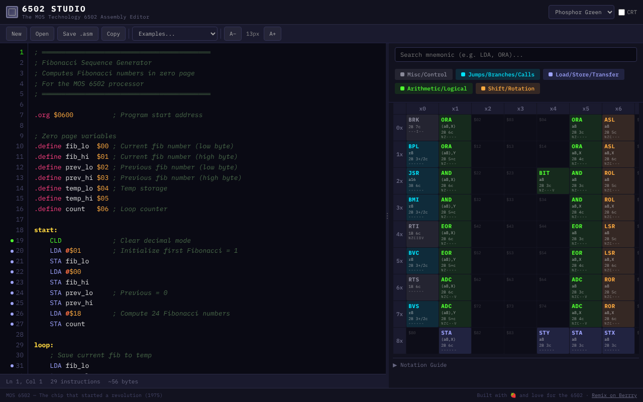Select the BIT a8 opcode cell
643x402 pixels.
pyautogui.click(x=553, y=181)
